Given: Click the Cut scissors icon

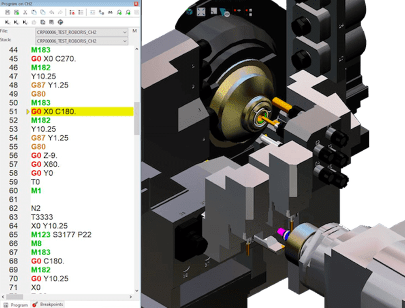Looking at the screenshot, I should coord(25,12).
